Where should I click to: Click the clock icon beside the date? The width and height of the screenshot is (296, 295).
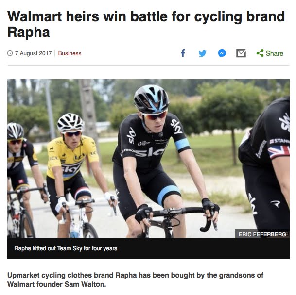tap(10, 53)
